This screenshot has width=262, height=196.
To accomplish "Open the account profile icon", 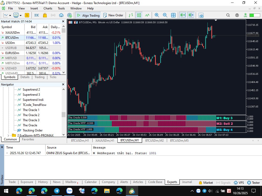I will [x=237, y=15].
